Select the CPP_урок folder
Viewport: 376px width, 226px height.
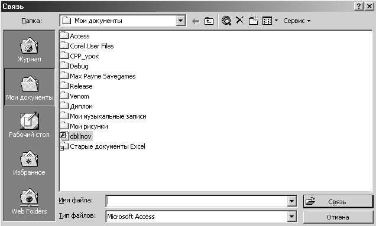[79, 56]
